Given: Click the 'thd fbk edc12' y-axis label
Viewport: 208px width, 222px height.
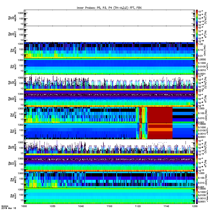Looking at the screenshot, I should [x=13, y=115].
